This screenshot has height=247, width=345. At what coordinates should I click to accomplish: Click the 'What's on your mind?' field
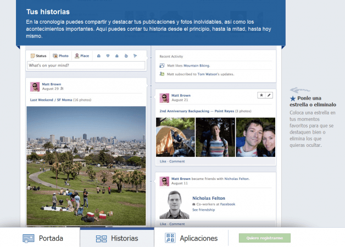[86, 65]
